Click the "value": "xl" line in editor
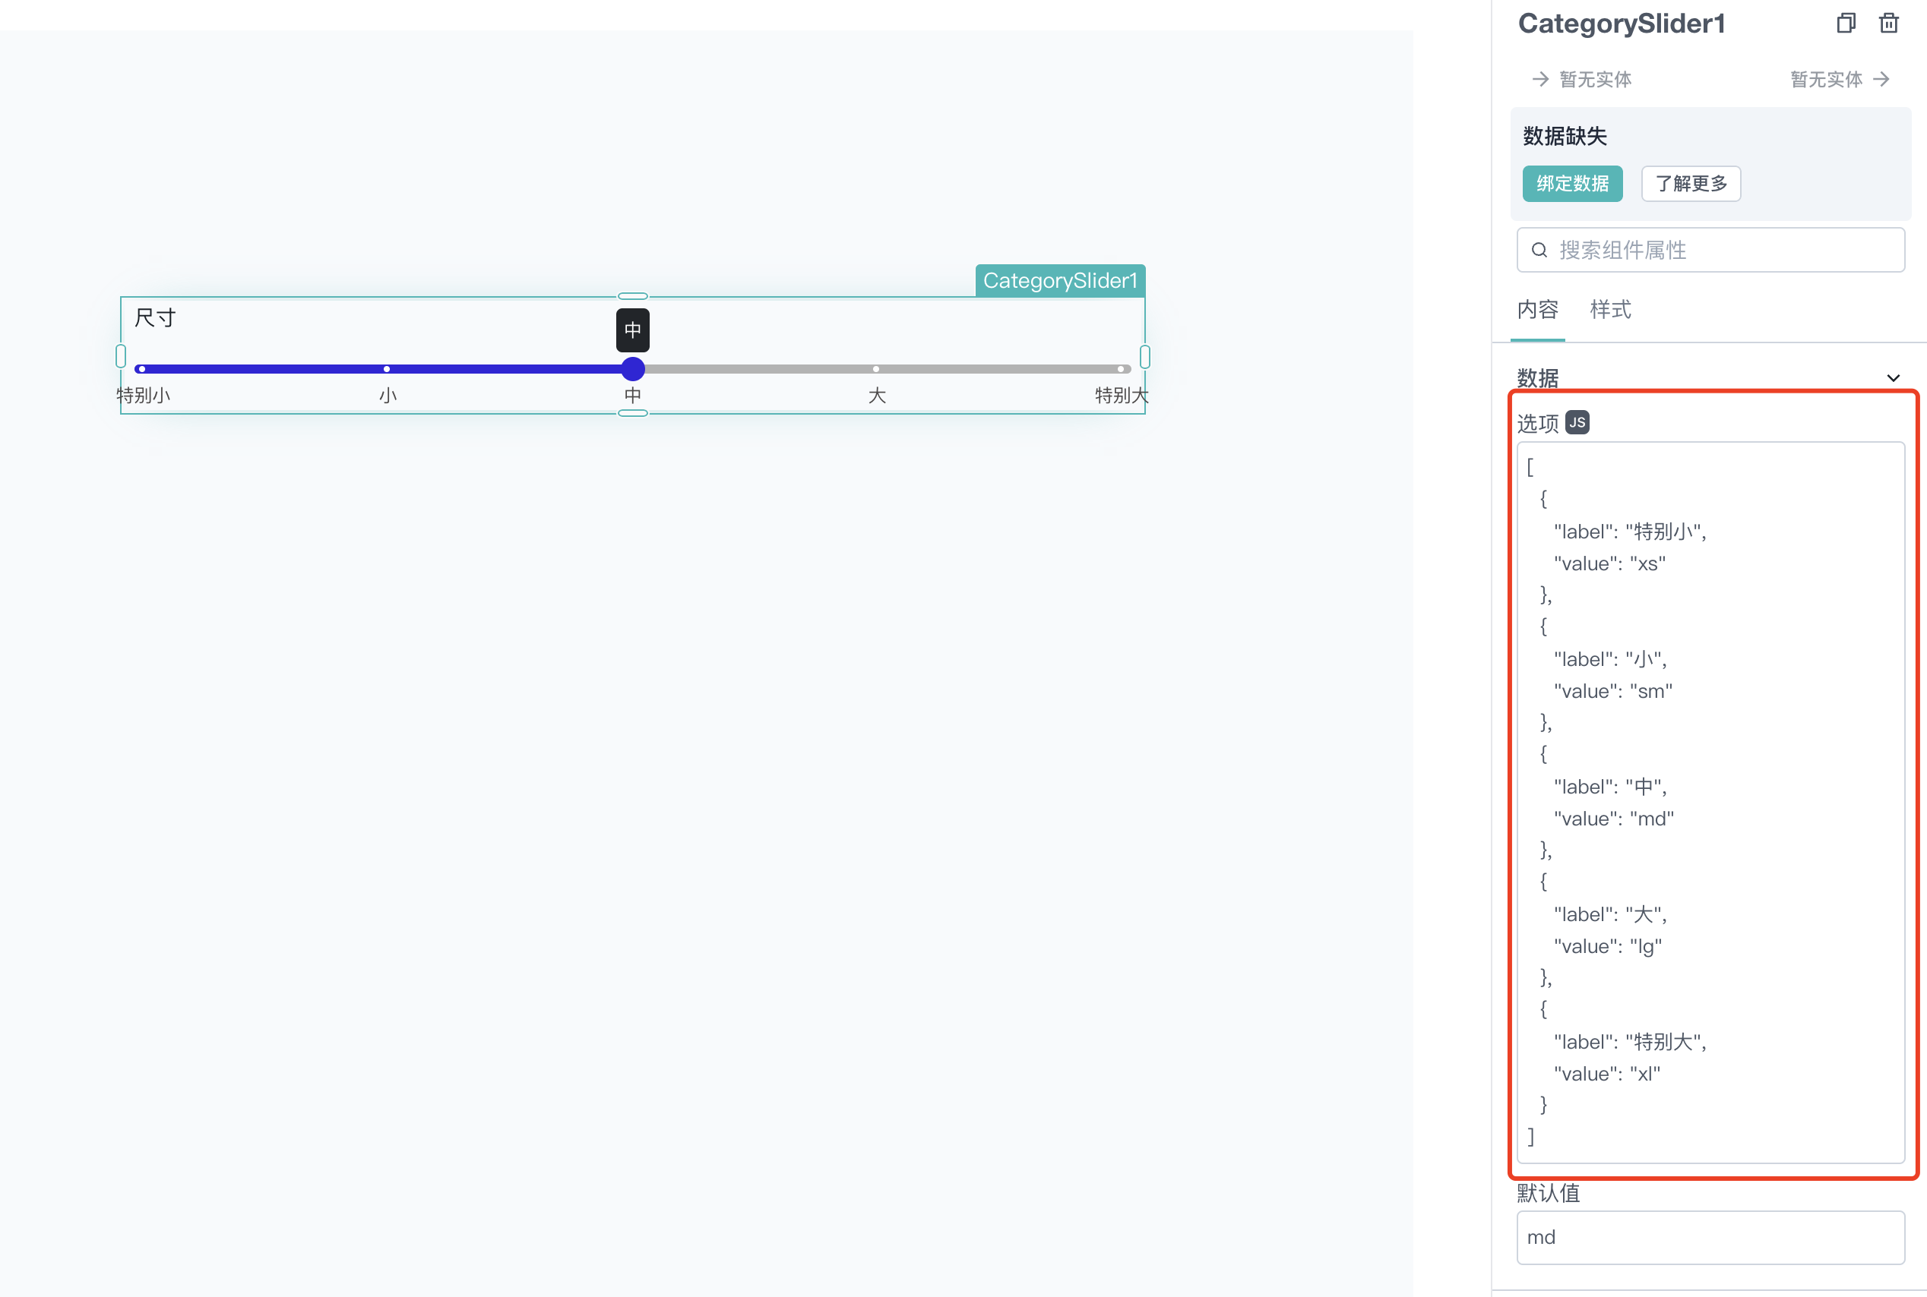The image size is (1927, 1297). [x=1606, y=1074]
